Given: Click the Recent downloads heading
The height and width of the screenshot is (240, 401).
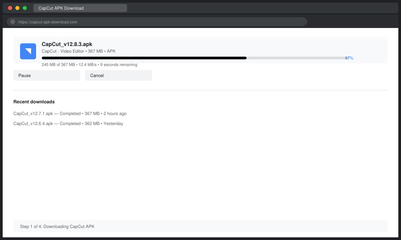Looking at the screenshot, I should 34,102.
